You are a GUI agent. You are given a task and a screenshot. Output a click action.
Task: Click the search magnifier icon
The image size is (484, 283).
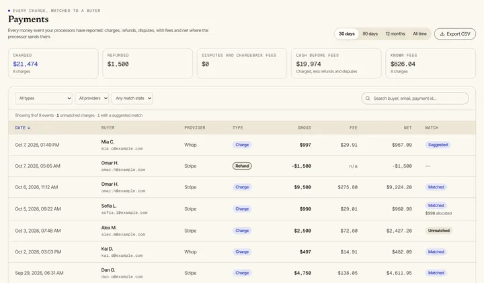click(x=368, y=98)
